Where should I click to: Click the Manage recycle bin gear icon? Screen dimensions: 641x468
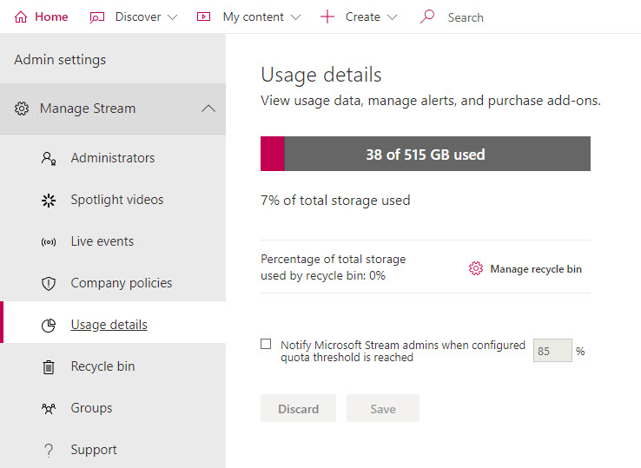476,268
